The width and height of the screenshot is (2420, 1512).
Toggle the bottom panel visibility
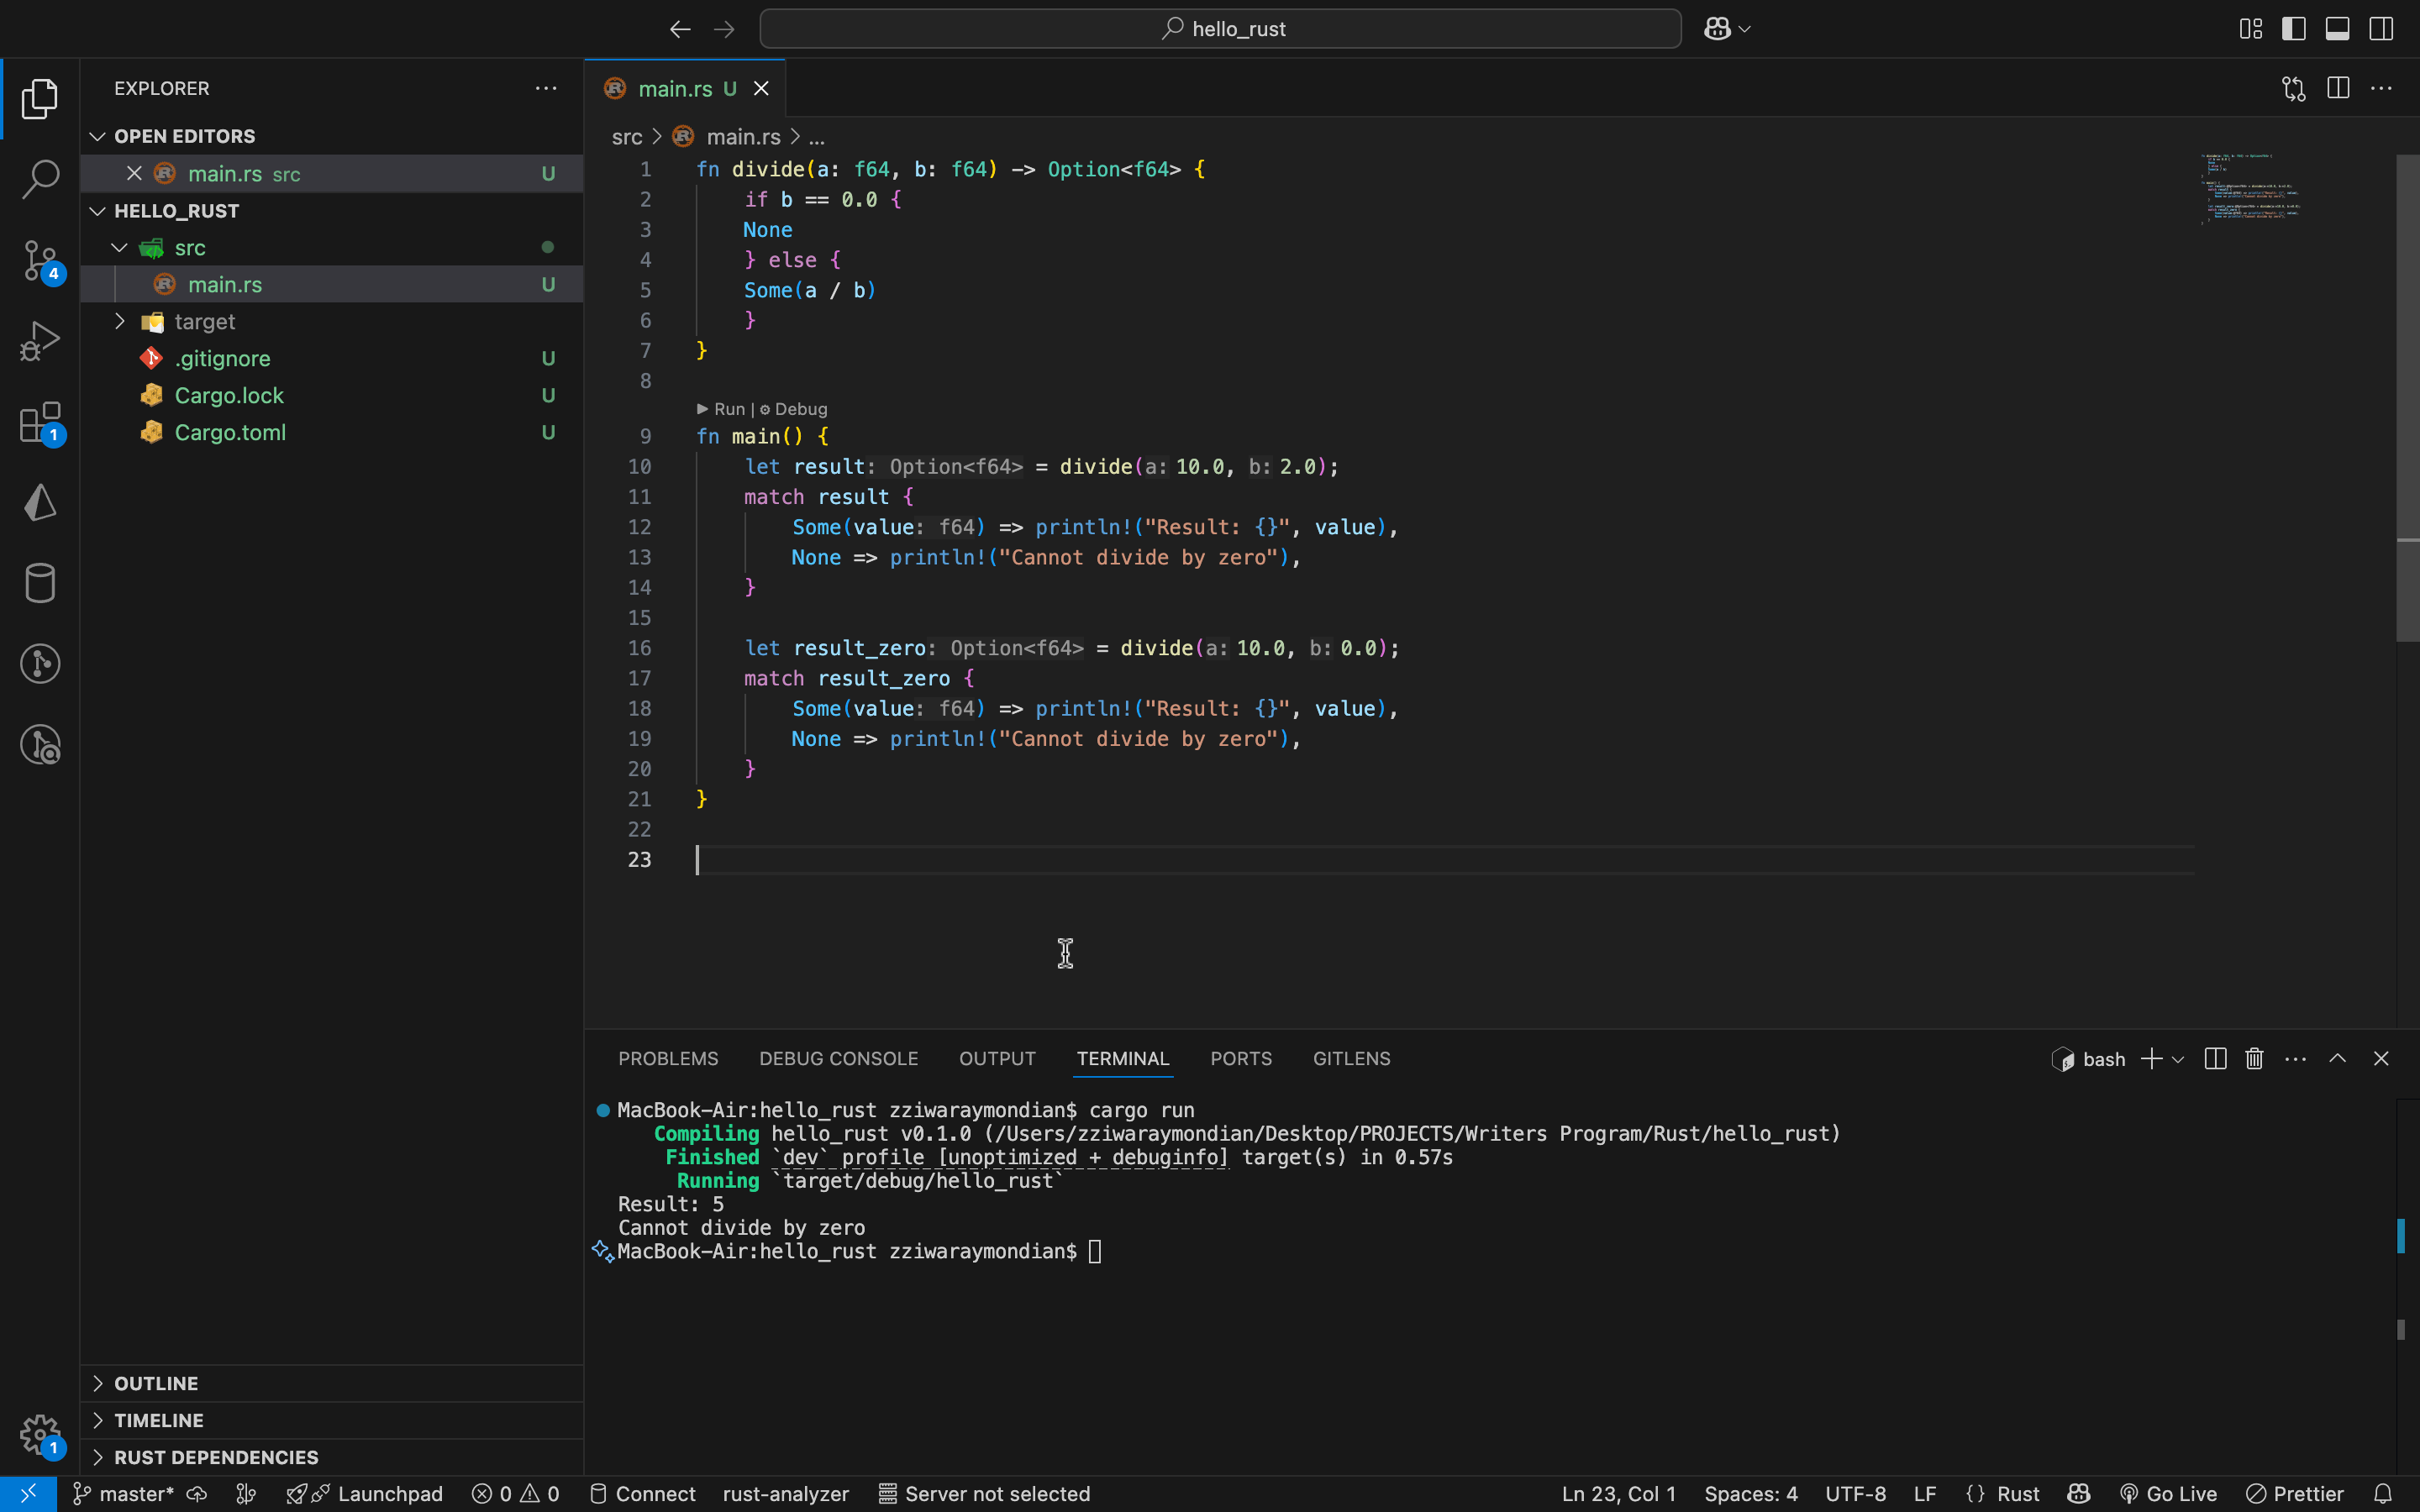pyautogui.click(x=2337, y=29)
